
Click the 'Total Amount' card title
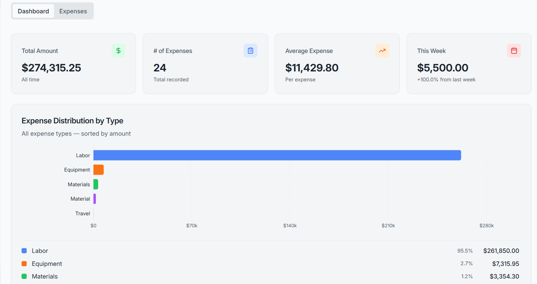point(40,51)
